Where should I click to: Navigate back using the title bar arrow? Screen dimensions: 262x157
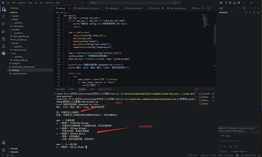pos(82,3)
